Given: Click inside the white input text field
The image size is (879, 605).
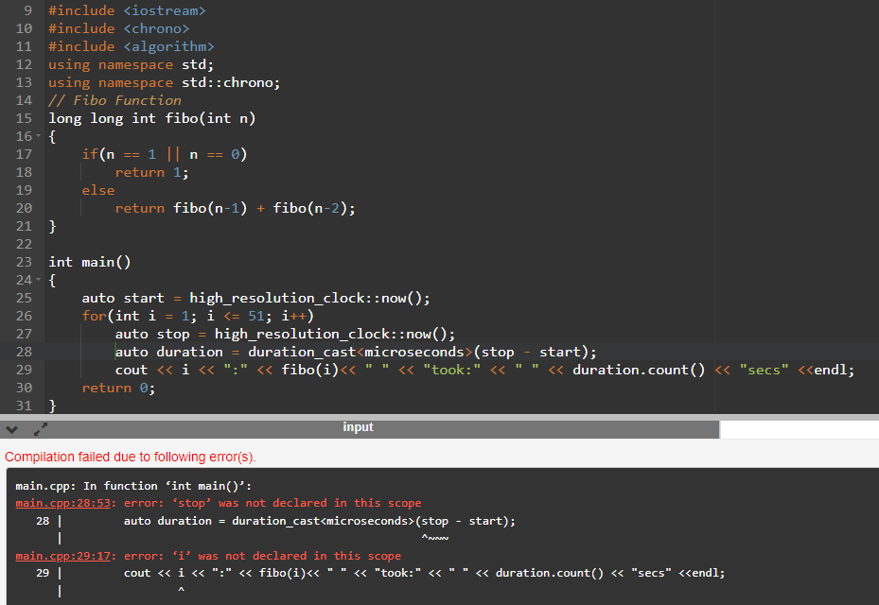Looking at the screenshot, I should [800, 427].
